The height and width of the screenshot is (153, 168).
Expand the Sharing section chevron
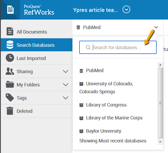click(66, 71)
